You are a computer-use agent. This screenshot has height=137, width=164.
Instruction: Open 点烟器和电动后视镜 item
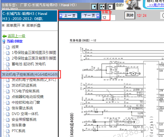click(x=27, y=97)
